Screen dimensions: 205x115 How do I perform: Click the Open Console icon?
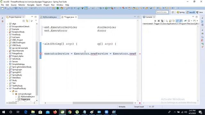tap(194, 21)
